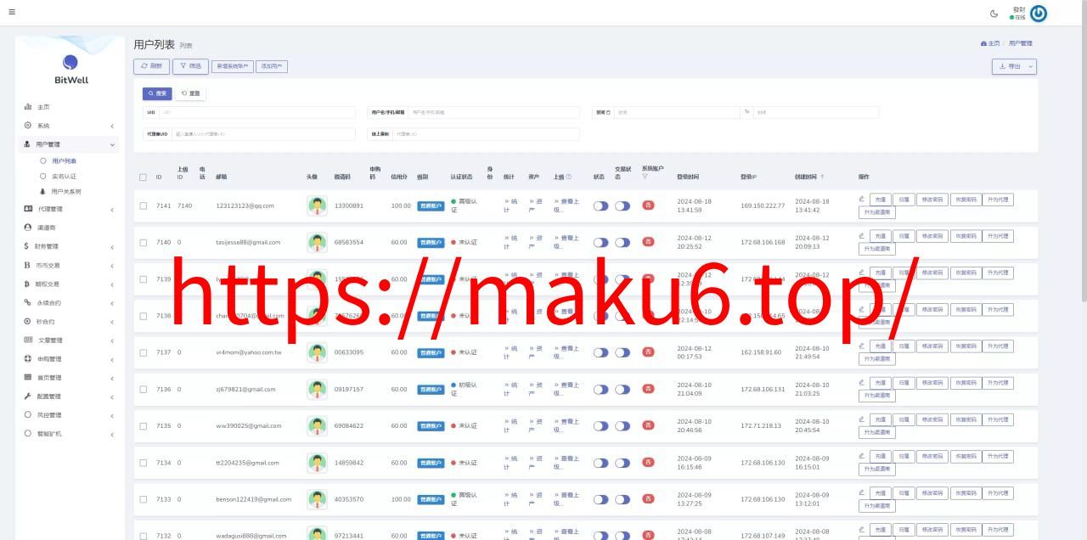Focus the 代理商UID input field
Viewport: 1087px width, 540px height.
(263, 134)
